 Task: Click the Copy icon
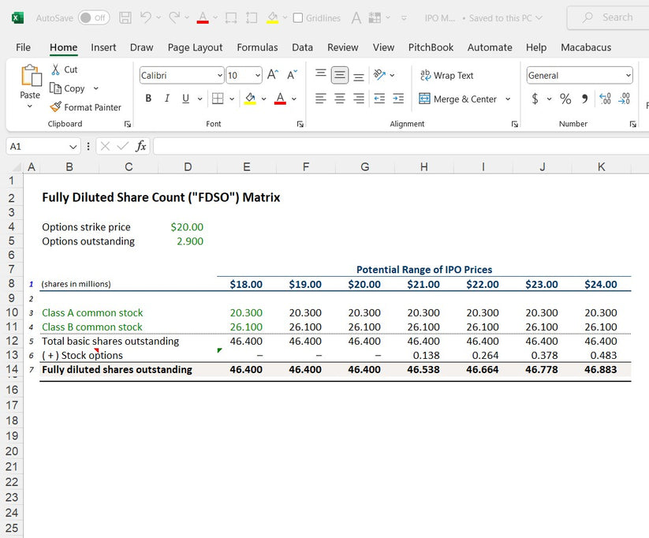coord(57,88)
